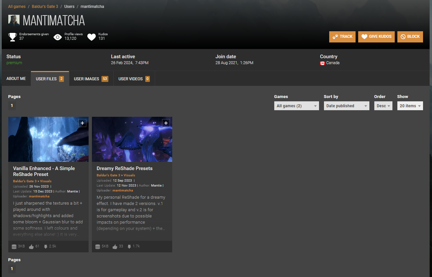432x277 pixels.
Task: Click Last active date 26 Feb 2024, 7:43PM
Action: coord(130,63)
